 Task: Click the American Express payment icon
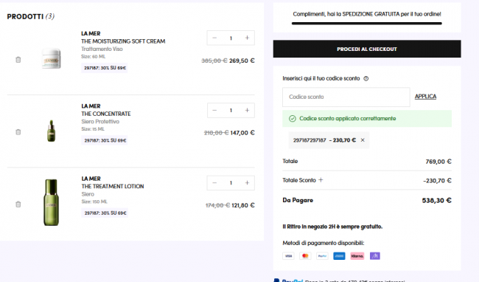[339, 256]
